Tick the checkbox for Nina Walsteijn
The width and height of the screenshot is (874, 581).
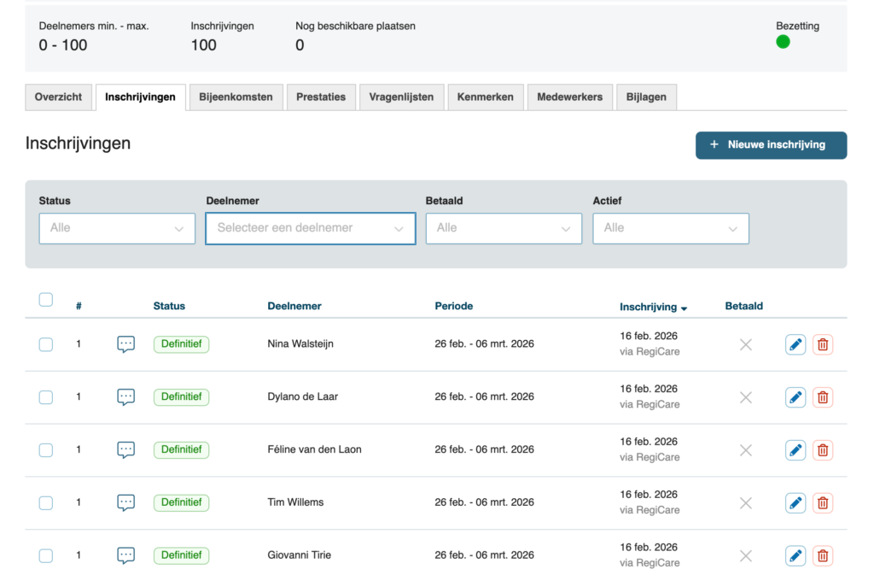point(46,344)
